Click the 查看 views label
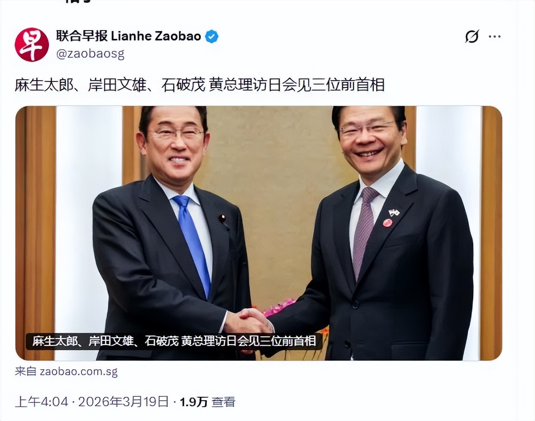This screenshot has height=421, width=535. [x=223, y=402]
